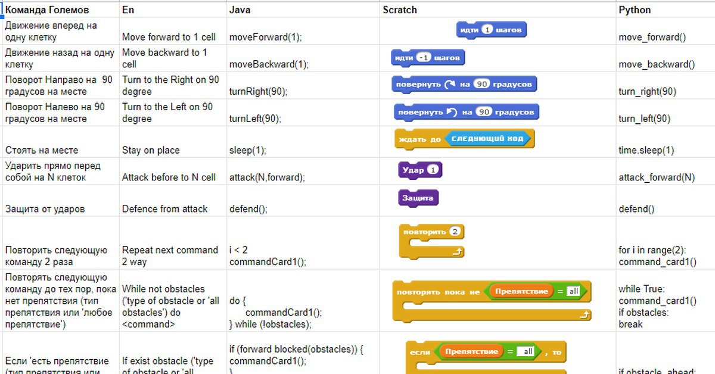This screenshot has width=715, height=374.
Task: Select cell 'Move backward to 1 cell'
Action: coord(173,58)
